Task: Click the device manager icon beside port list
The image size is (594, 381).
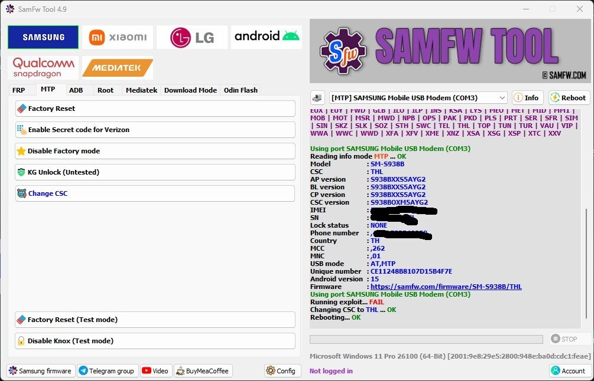Action: tap(318, 98)
